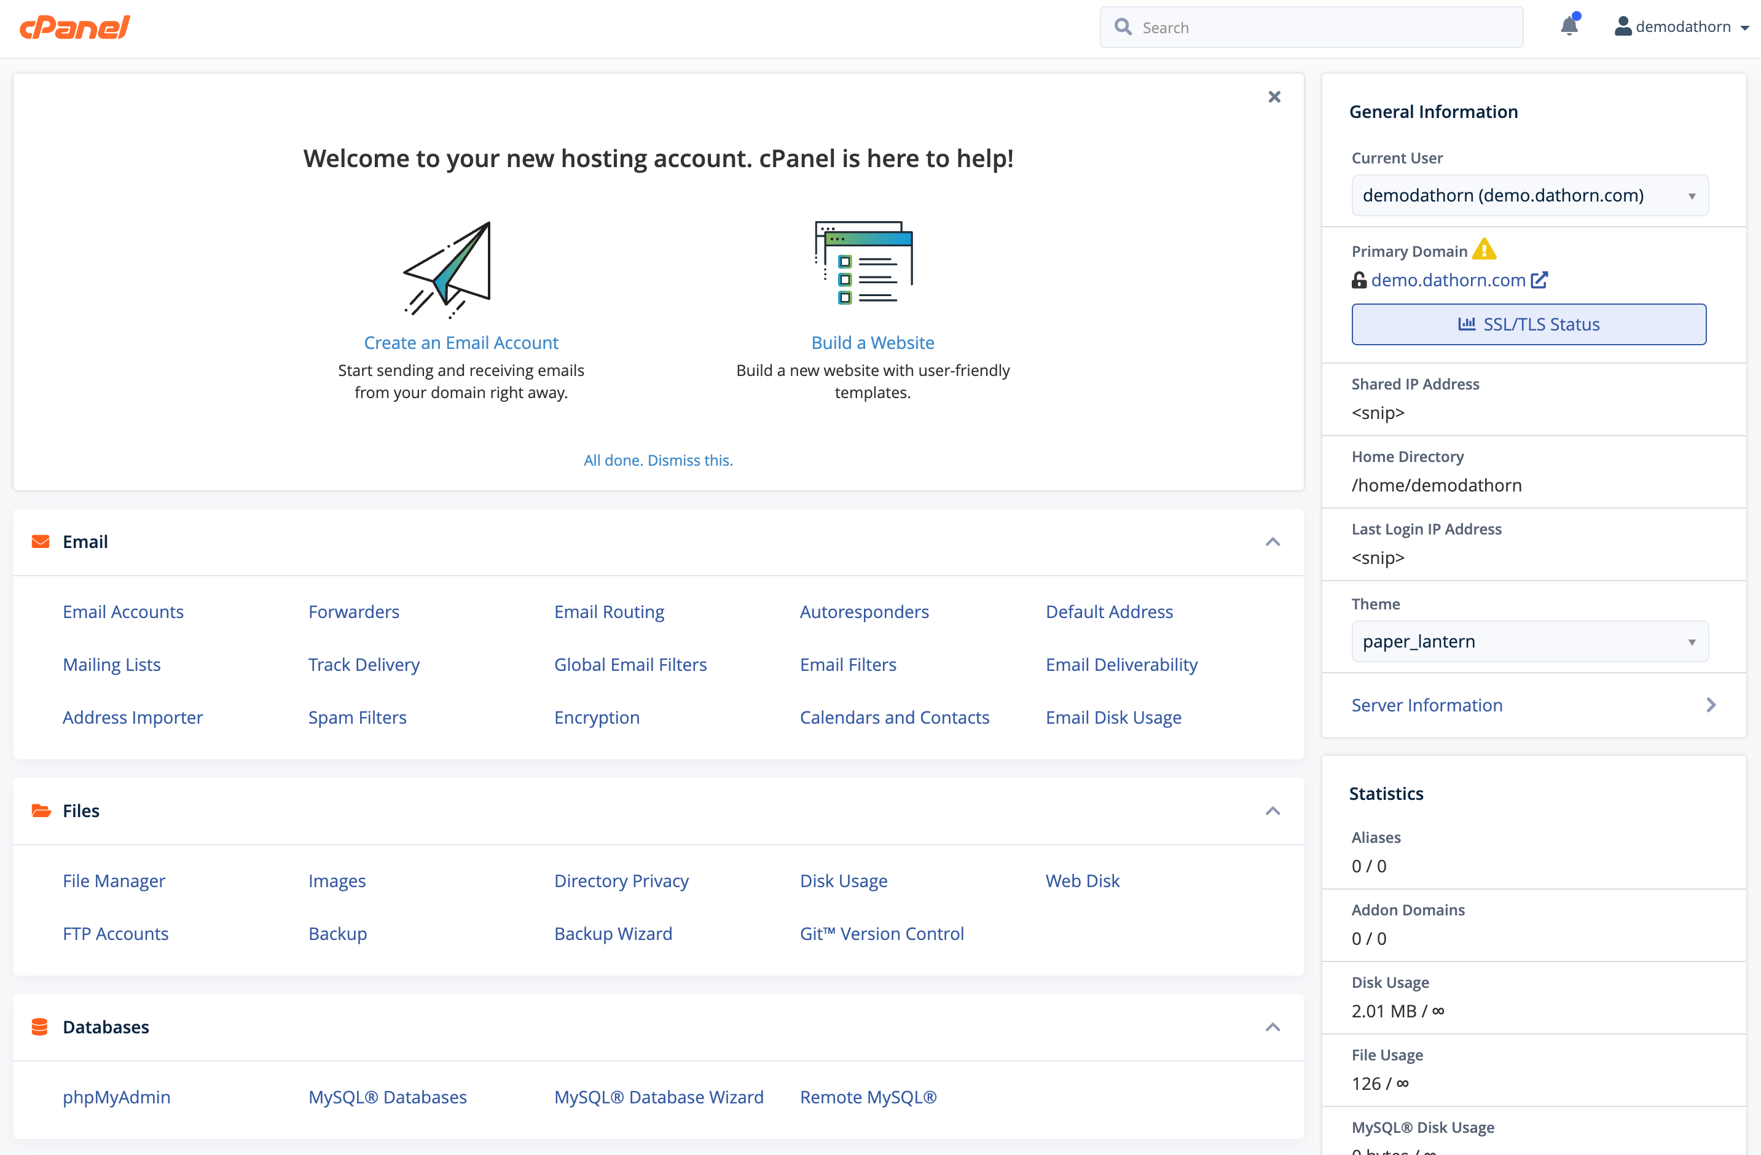Collapse the Databases section
The height and width of the screenshot is (1155, 1761).
[x=1272, y=1027]
